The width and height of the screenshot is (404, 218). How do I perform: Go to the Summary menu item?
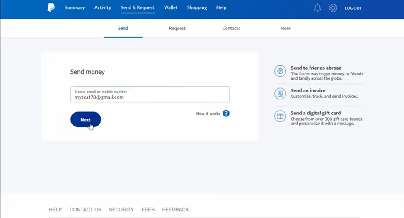pyautogui.click(x=75, y=7)
